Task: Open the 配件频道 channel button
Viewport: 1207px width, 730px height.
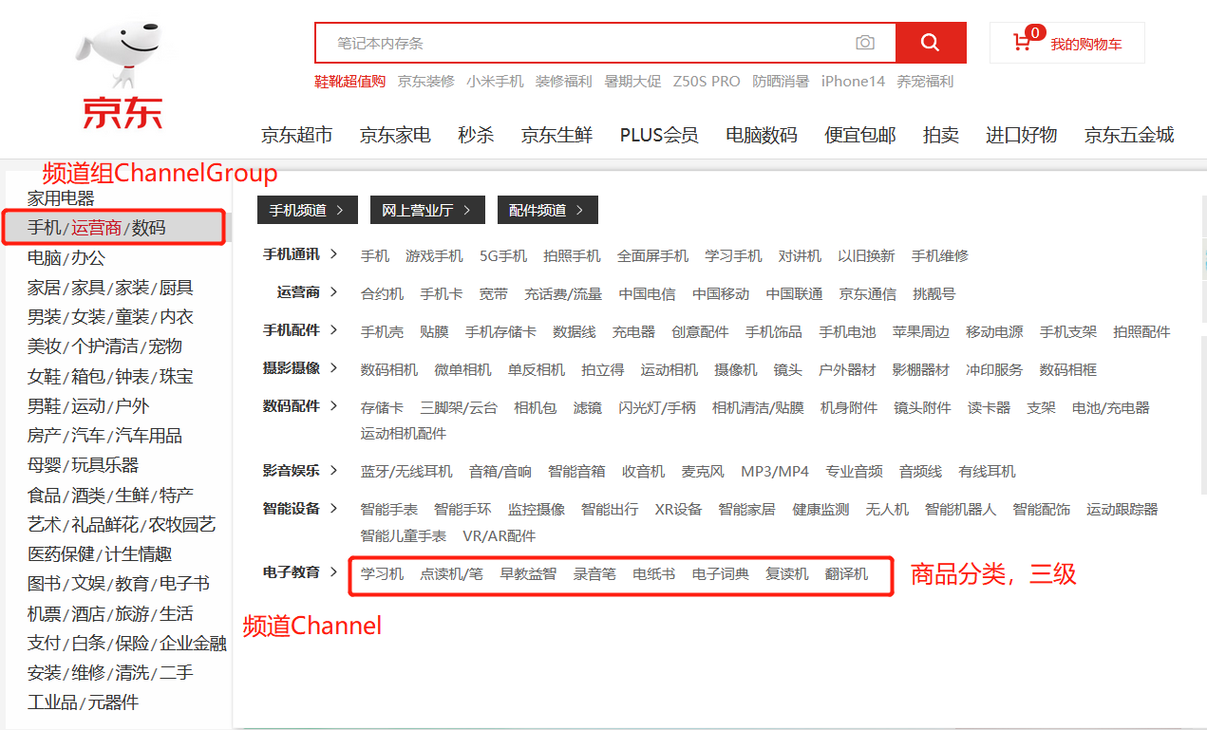Action: point(548,210)
